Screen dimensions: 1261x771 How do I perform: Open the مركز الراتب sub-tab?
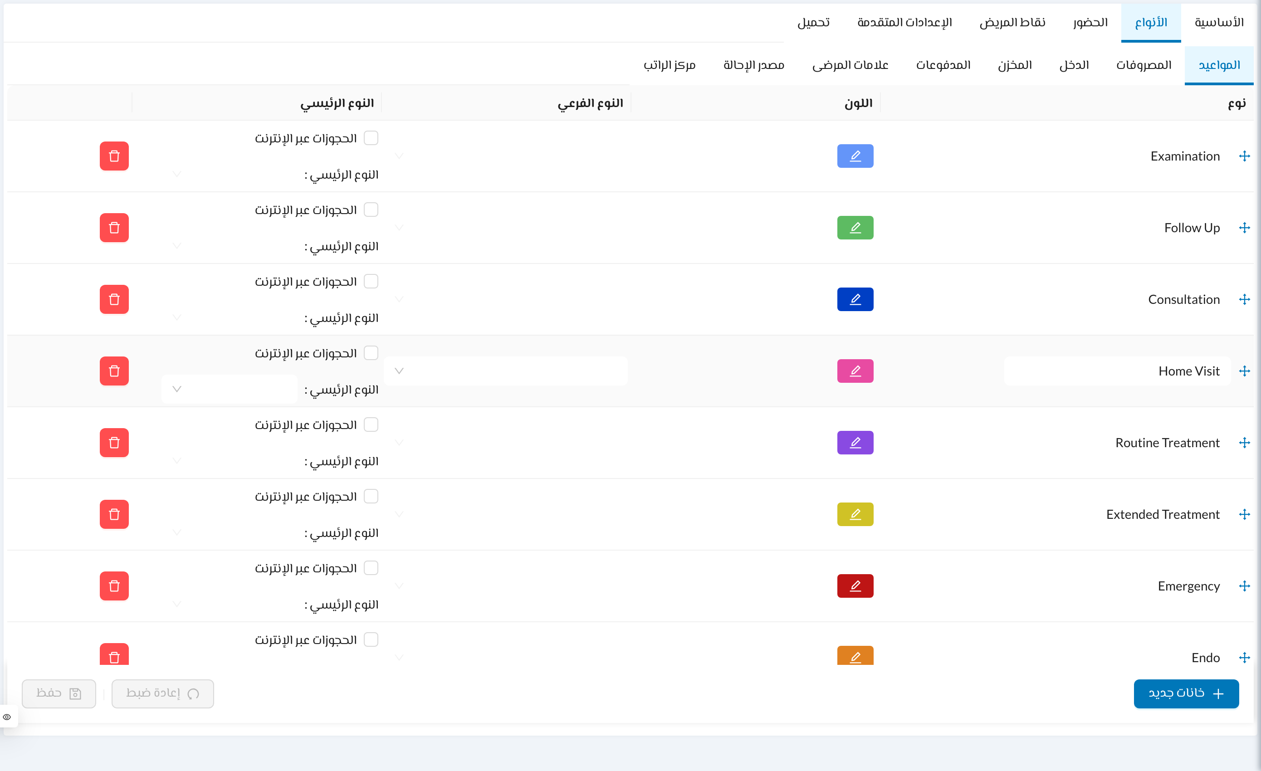tap(670, 65)
